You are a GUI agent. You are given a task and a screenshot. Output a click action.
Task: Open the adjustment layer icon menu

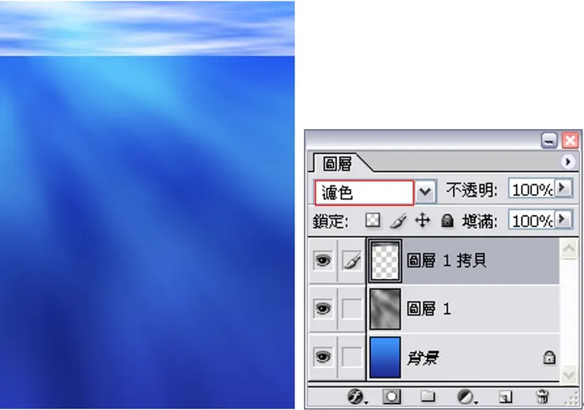[x=466, y=397]
